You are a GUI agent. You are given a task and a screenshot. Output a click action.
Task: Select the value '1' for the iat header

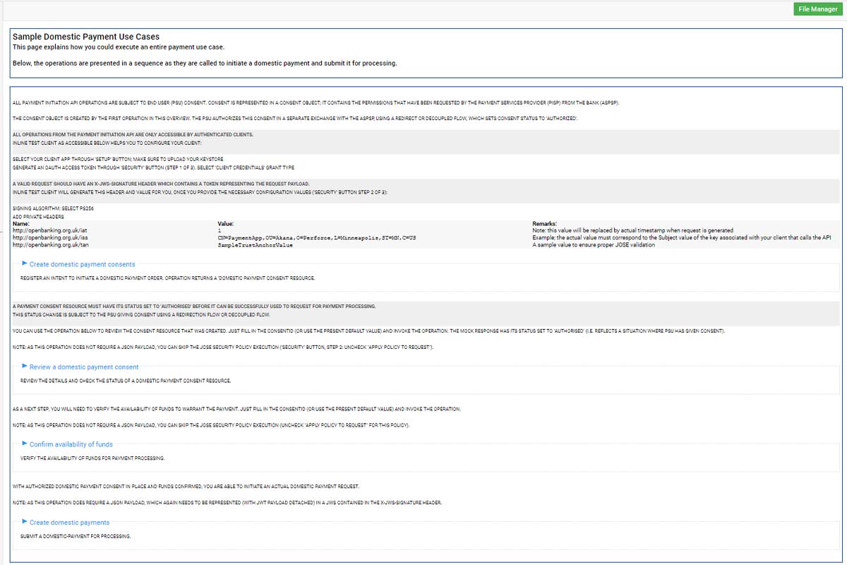[220, 230]
